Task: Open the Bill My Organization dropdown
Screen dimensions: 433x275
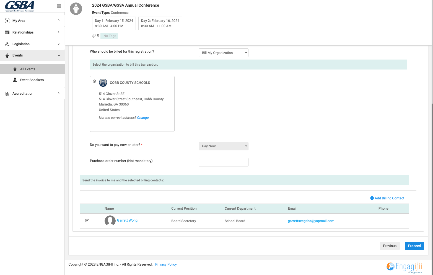Action: pos(224,53)
